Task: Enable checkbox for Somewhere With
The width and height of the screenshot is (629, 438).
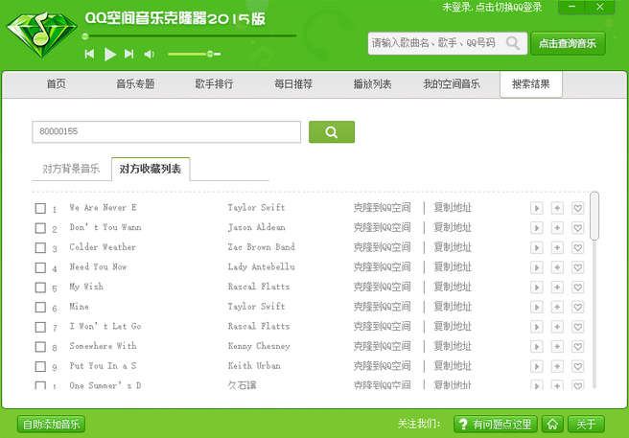Action: pyautogui.click(x=40, y=347)
